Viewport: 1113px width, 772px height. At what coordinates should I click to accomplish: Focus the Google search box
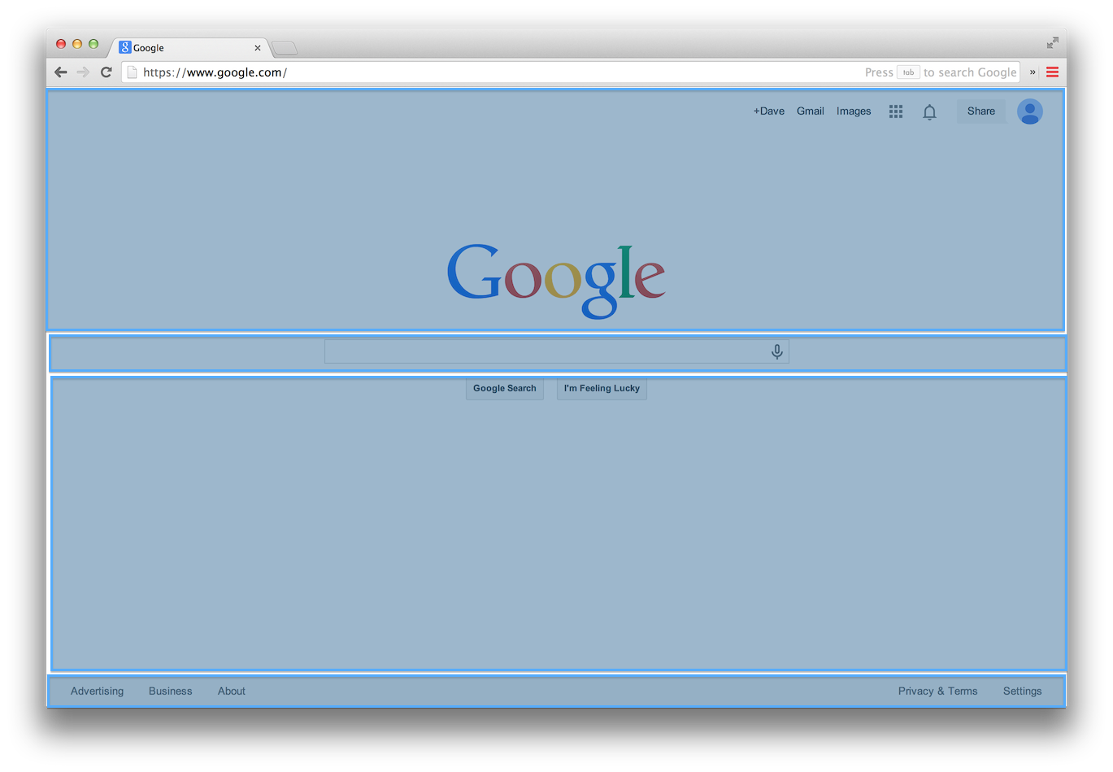pos(557,351)
